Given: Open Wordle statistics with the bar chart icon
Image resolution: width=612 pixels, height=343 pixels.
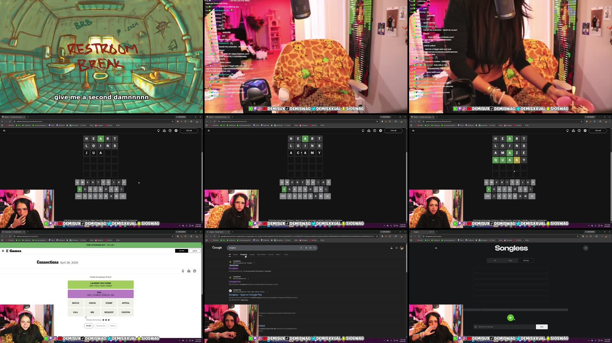Looking at the screenshot, I should click(x=164, y=130).
